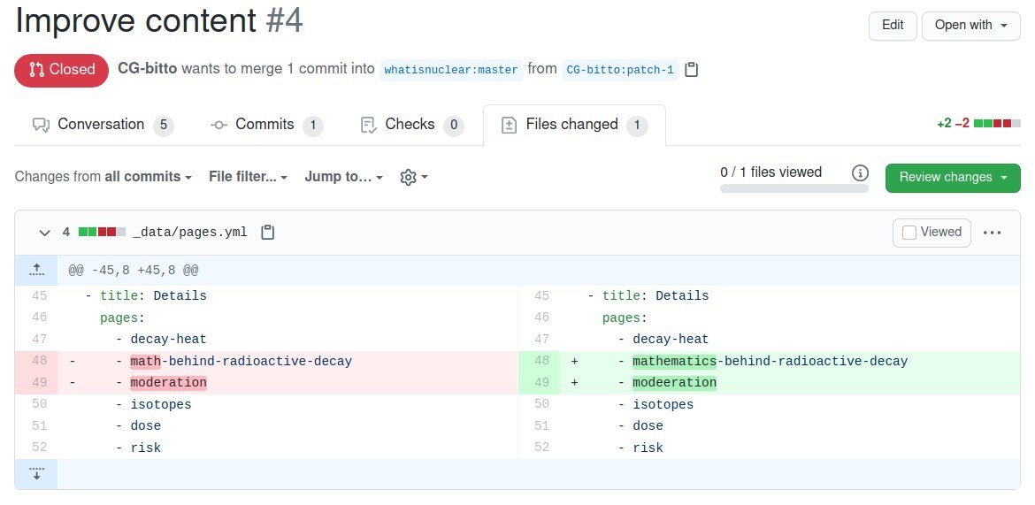Click the 'math-behind-radioactive-decay' removed line
Image resolution: width=1035 pixels, height=505 pixels.
241,362
